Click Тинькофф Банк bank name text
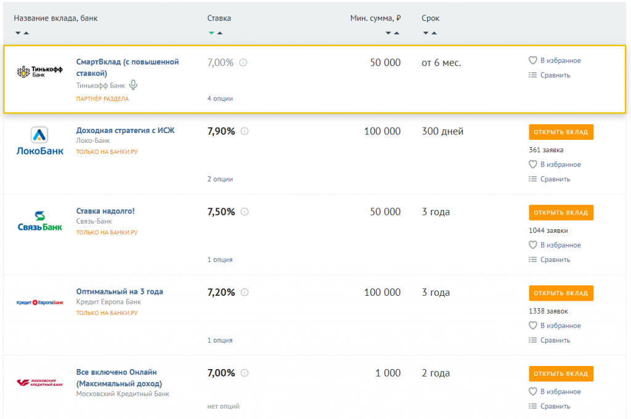This screenshot has width=631, height=419. (x=100, y=85)
